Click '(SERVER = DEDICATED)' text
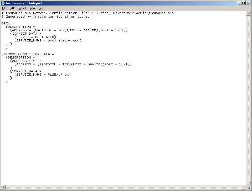The width and height of the screenshot is (252, 191). click(x=35, y=37)
